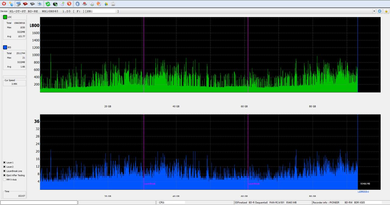
Task: Click the 95466 MB label in graph
Action: [365, 184]
